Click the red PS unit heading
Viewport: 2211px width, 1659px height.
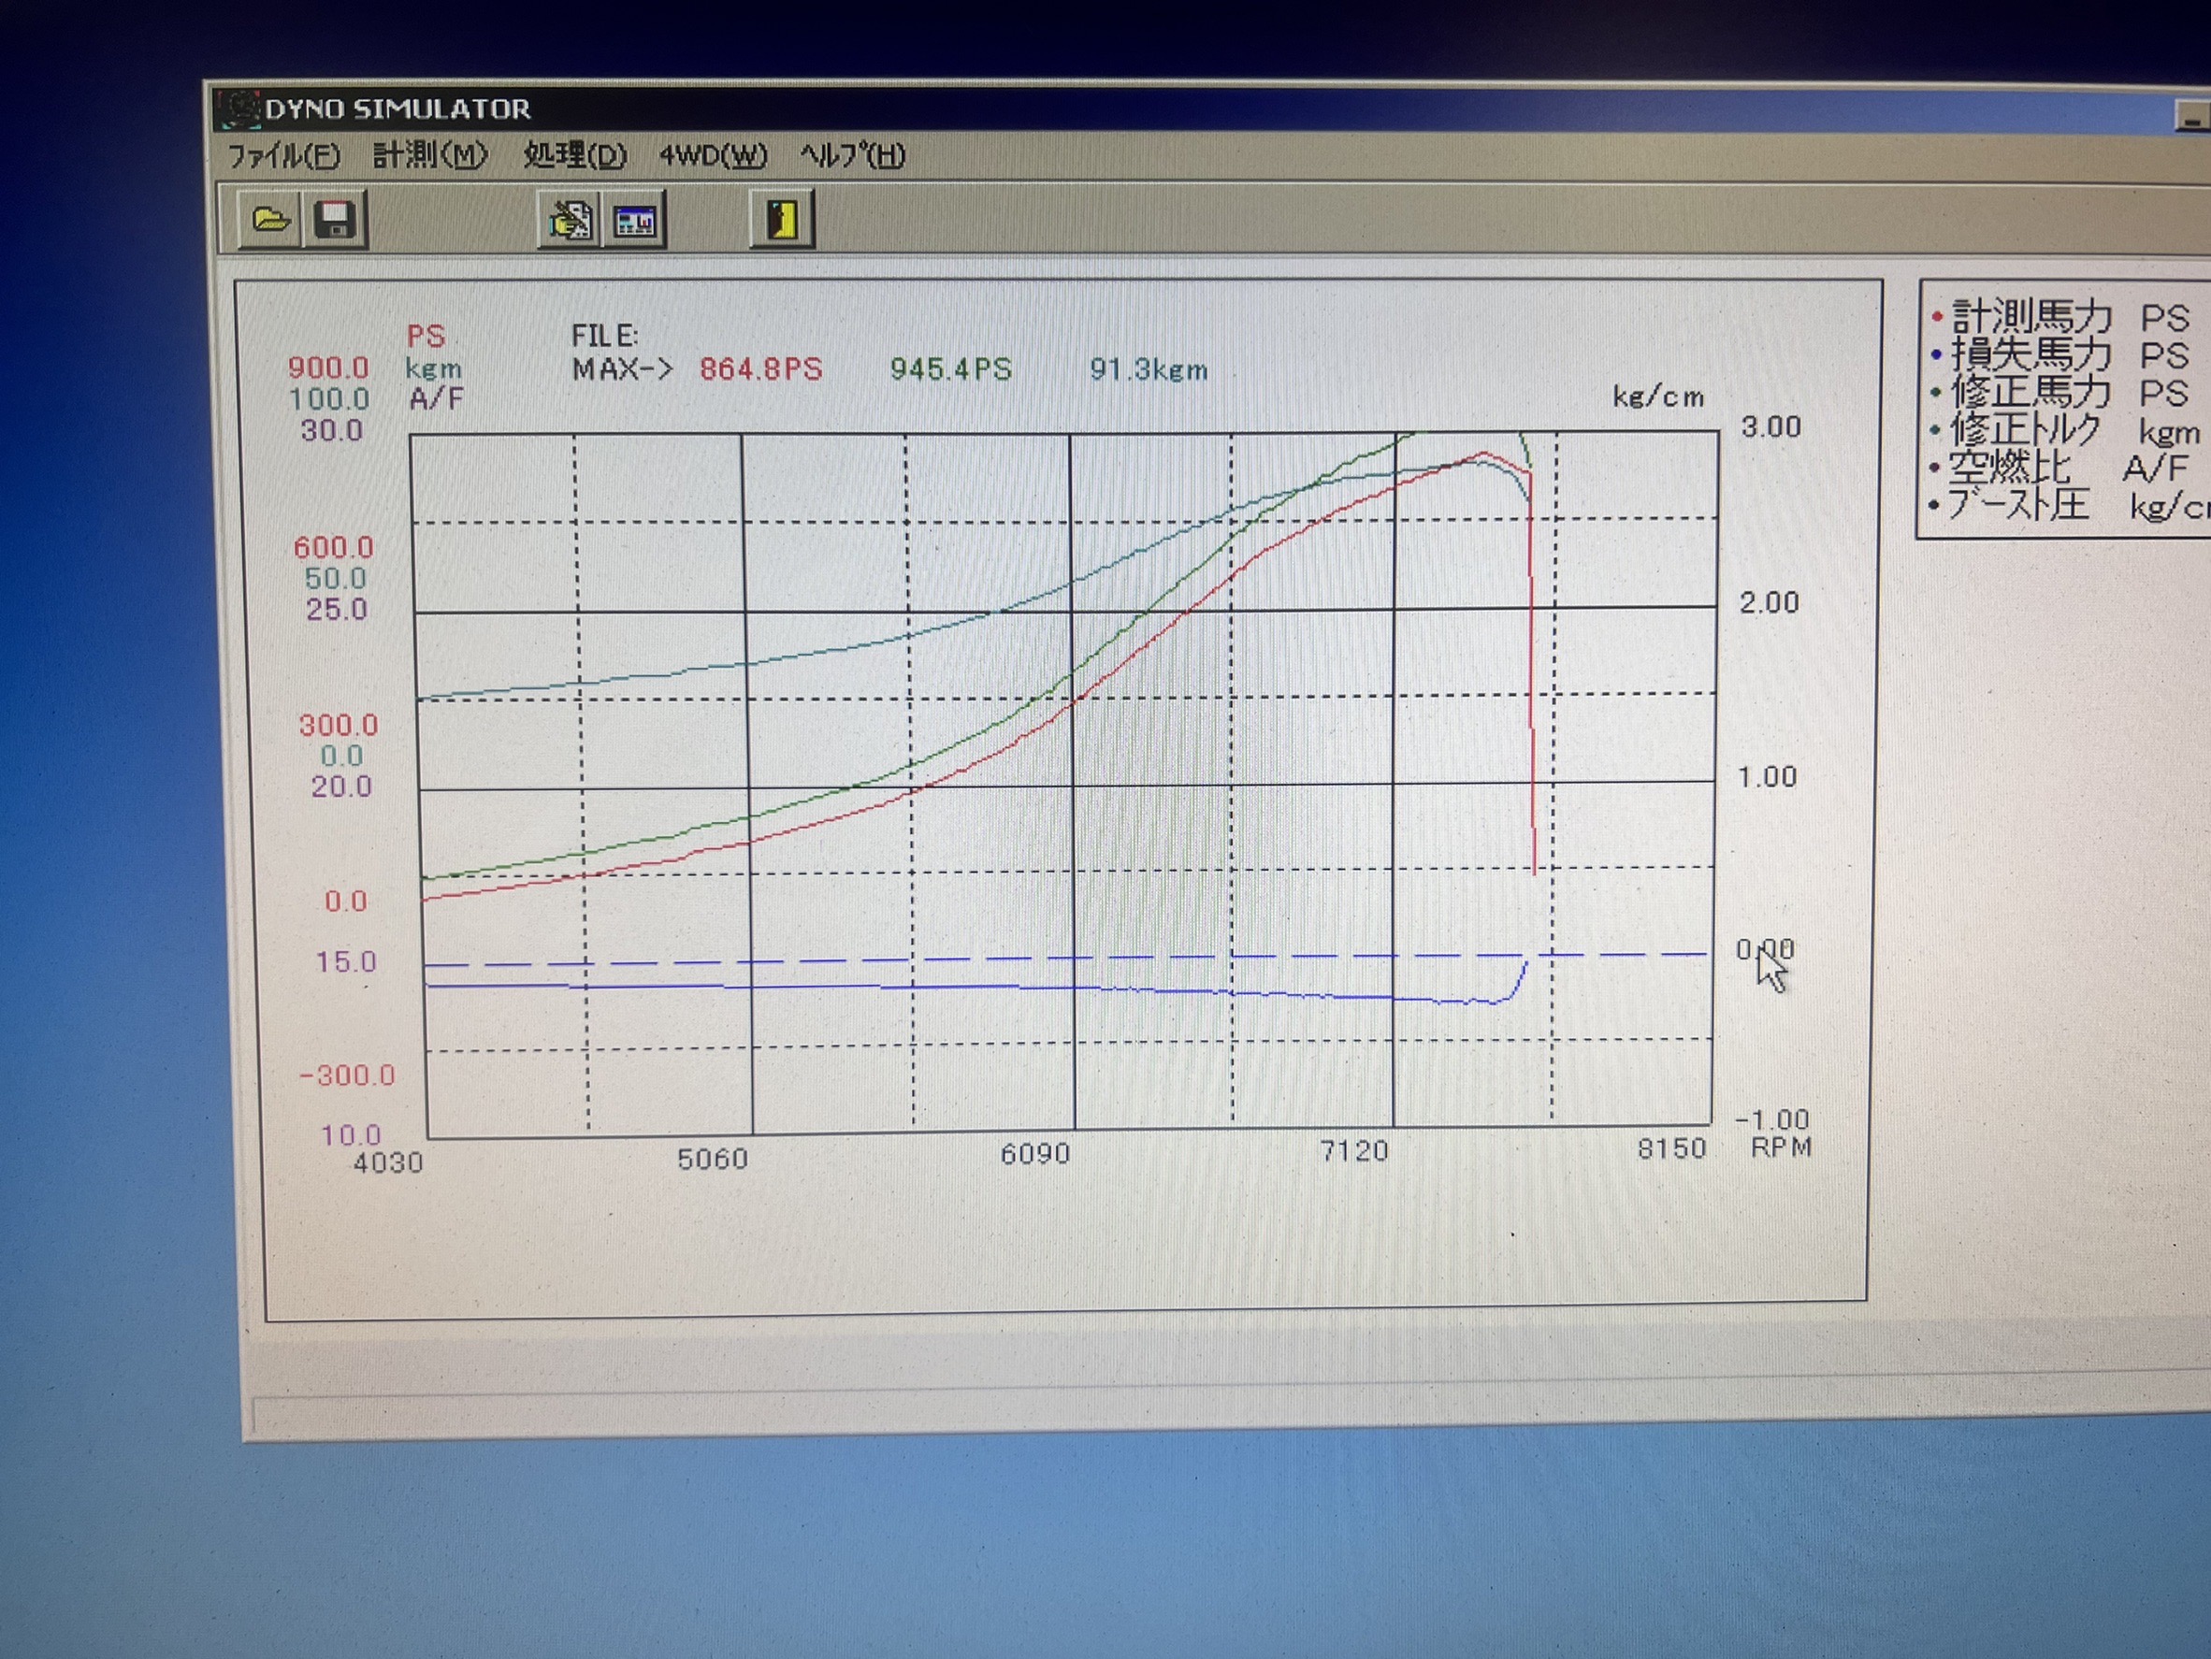pyautogui.click(x=426, y=336)
